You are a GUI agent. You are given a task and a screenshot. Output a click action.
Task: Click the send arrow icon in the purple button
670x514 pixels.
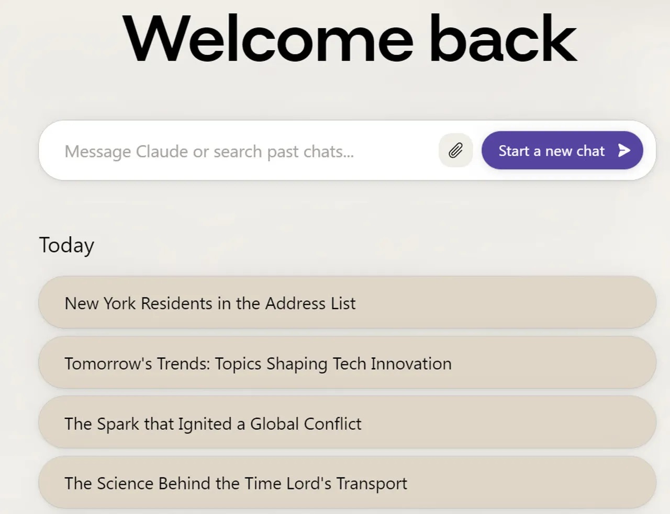pyautogui.click(x=623, y=151)
